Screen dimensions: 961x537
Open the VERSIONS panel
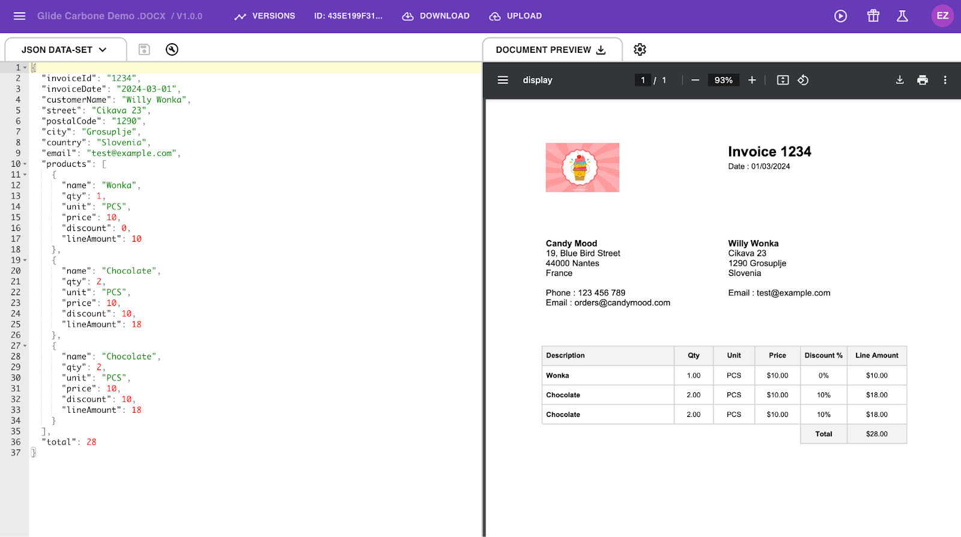pyautogui.click(x=265, y=16)
